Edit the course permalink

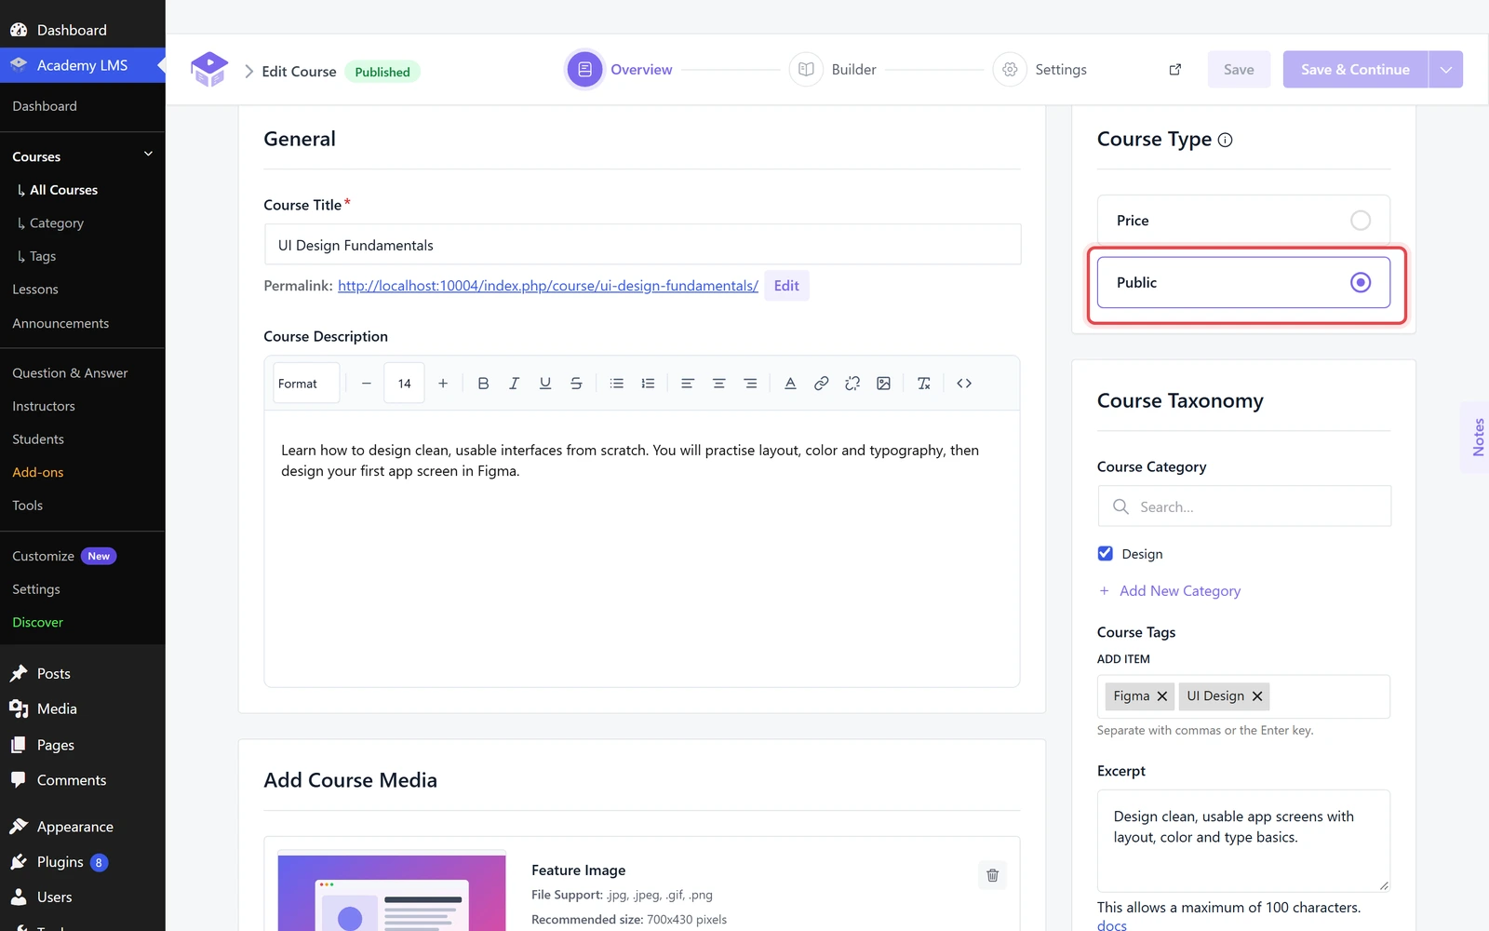786,286
